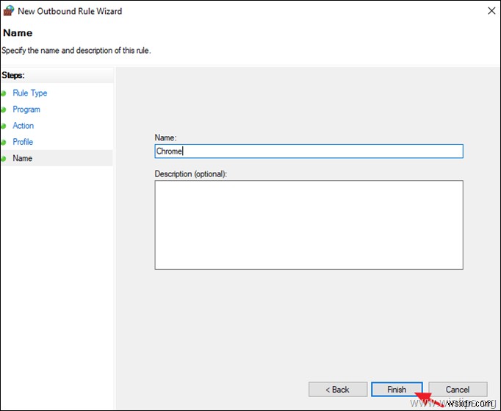Click the firewall wizard icon in title bar
The image size is (501, 411).
9,11
